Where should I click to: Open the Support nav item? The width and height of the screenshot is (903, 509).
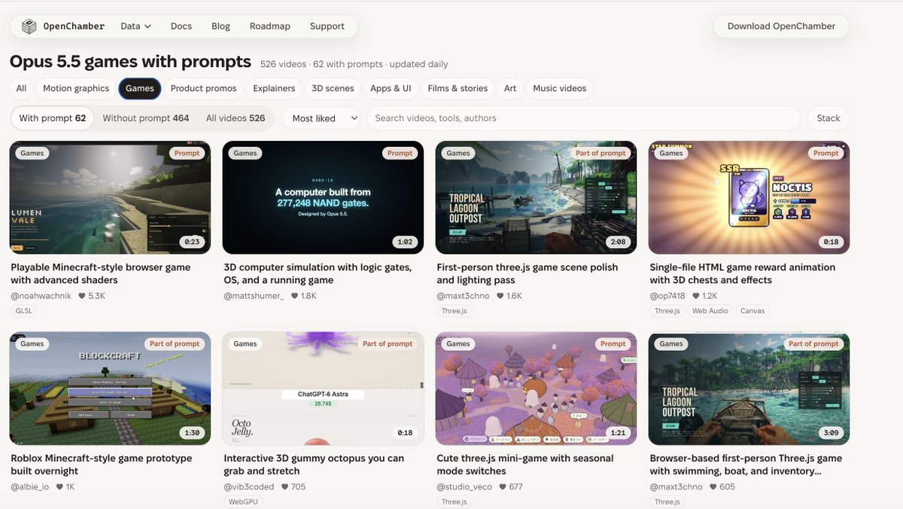pyautogui.click(x=327, y=26)
